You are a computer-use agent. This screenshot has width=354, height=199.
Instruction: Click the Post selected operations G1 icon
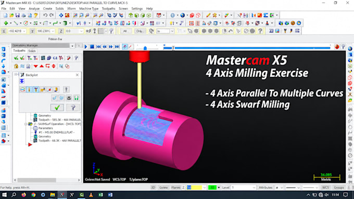[x=55, y=58]
